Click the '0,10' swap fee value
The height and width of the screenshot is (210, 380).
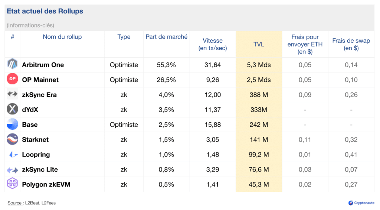point(351,80)
